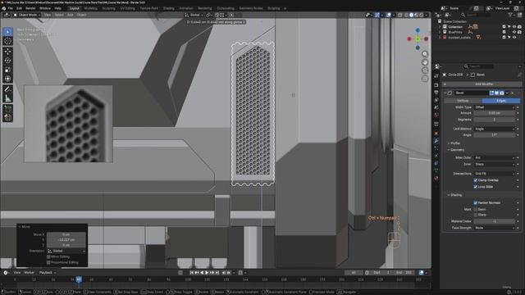This screenshot has width=525, height=295.
Task: Select the Edges bevel mode button
Action: pos(501,101)
